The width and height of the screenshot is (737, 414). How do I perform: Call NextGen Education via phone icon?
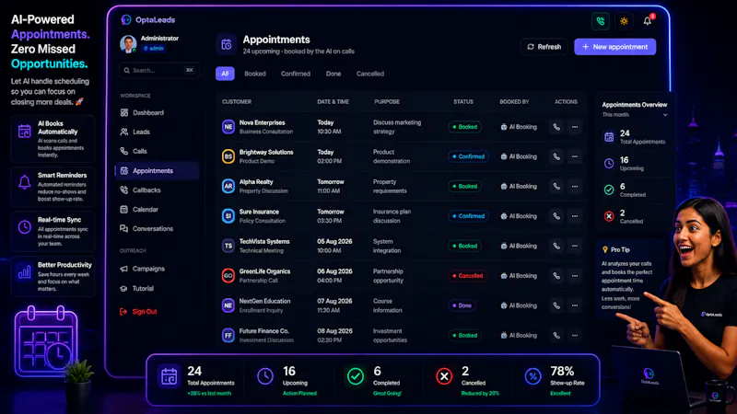tap(556, 305)
